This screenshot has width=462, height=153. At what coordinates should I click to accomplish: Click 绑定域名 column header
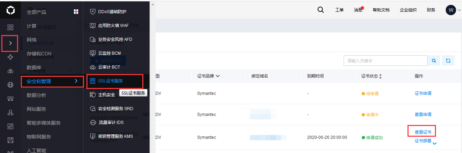[260, 76]
